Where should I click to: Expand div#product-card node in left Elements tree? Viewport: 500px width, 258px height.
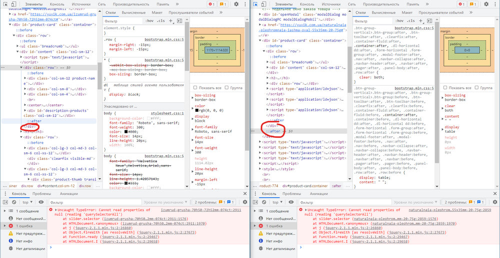pyautogui.click(x=10, y=25)
